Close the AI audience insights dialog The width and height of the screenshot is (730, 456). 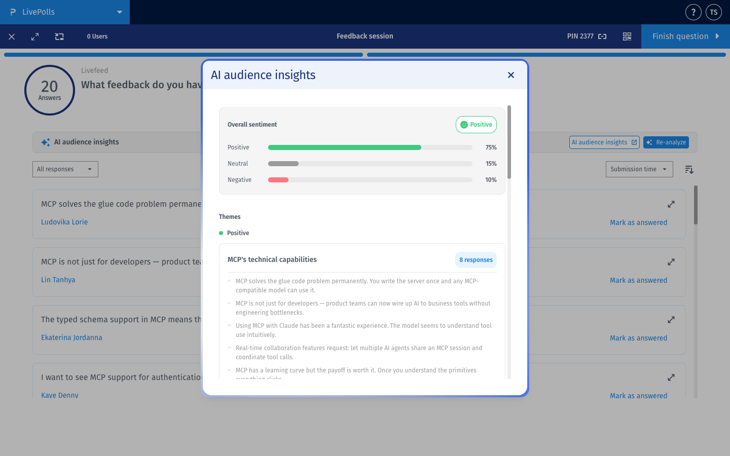point(511,75)
